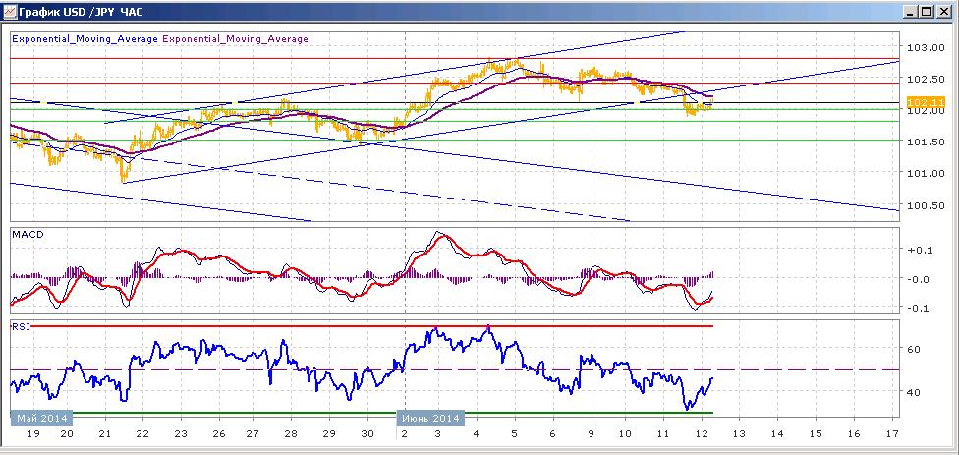Screen dimensions: 959x455
Task: Close the USD/JPY chart window
Action: (x=943, y=12)
